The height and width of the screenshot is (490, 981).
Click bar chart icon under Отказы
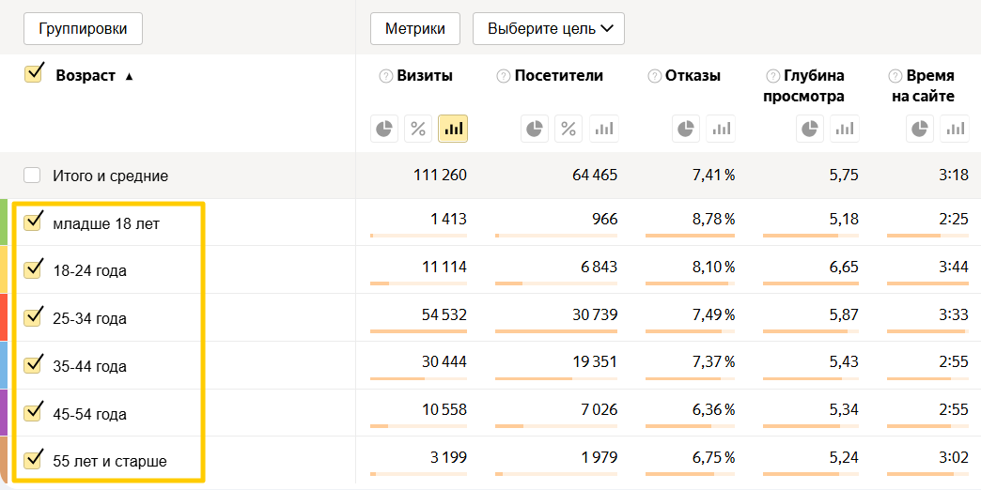pyautogui.click(x=720, y=129)
